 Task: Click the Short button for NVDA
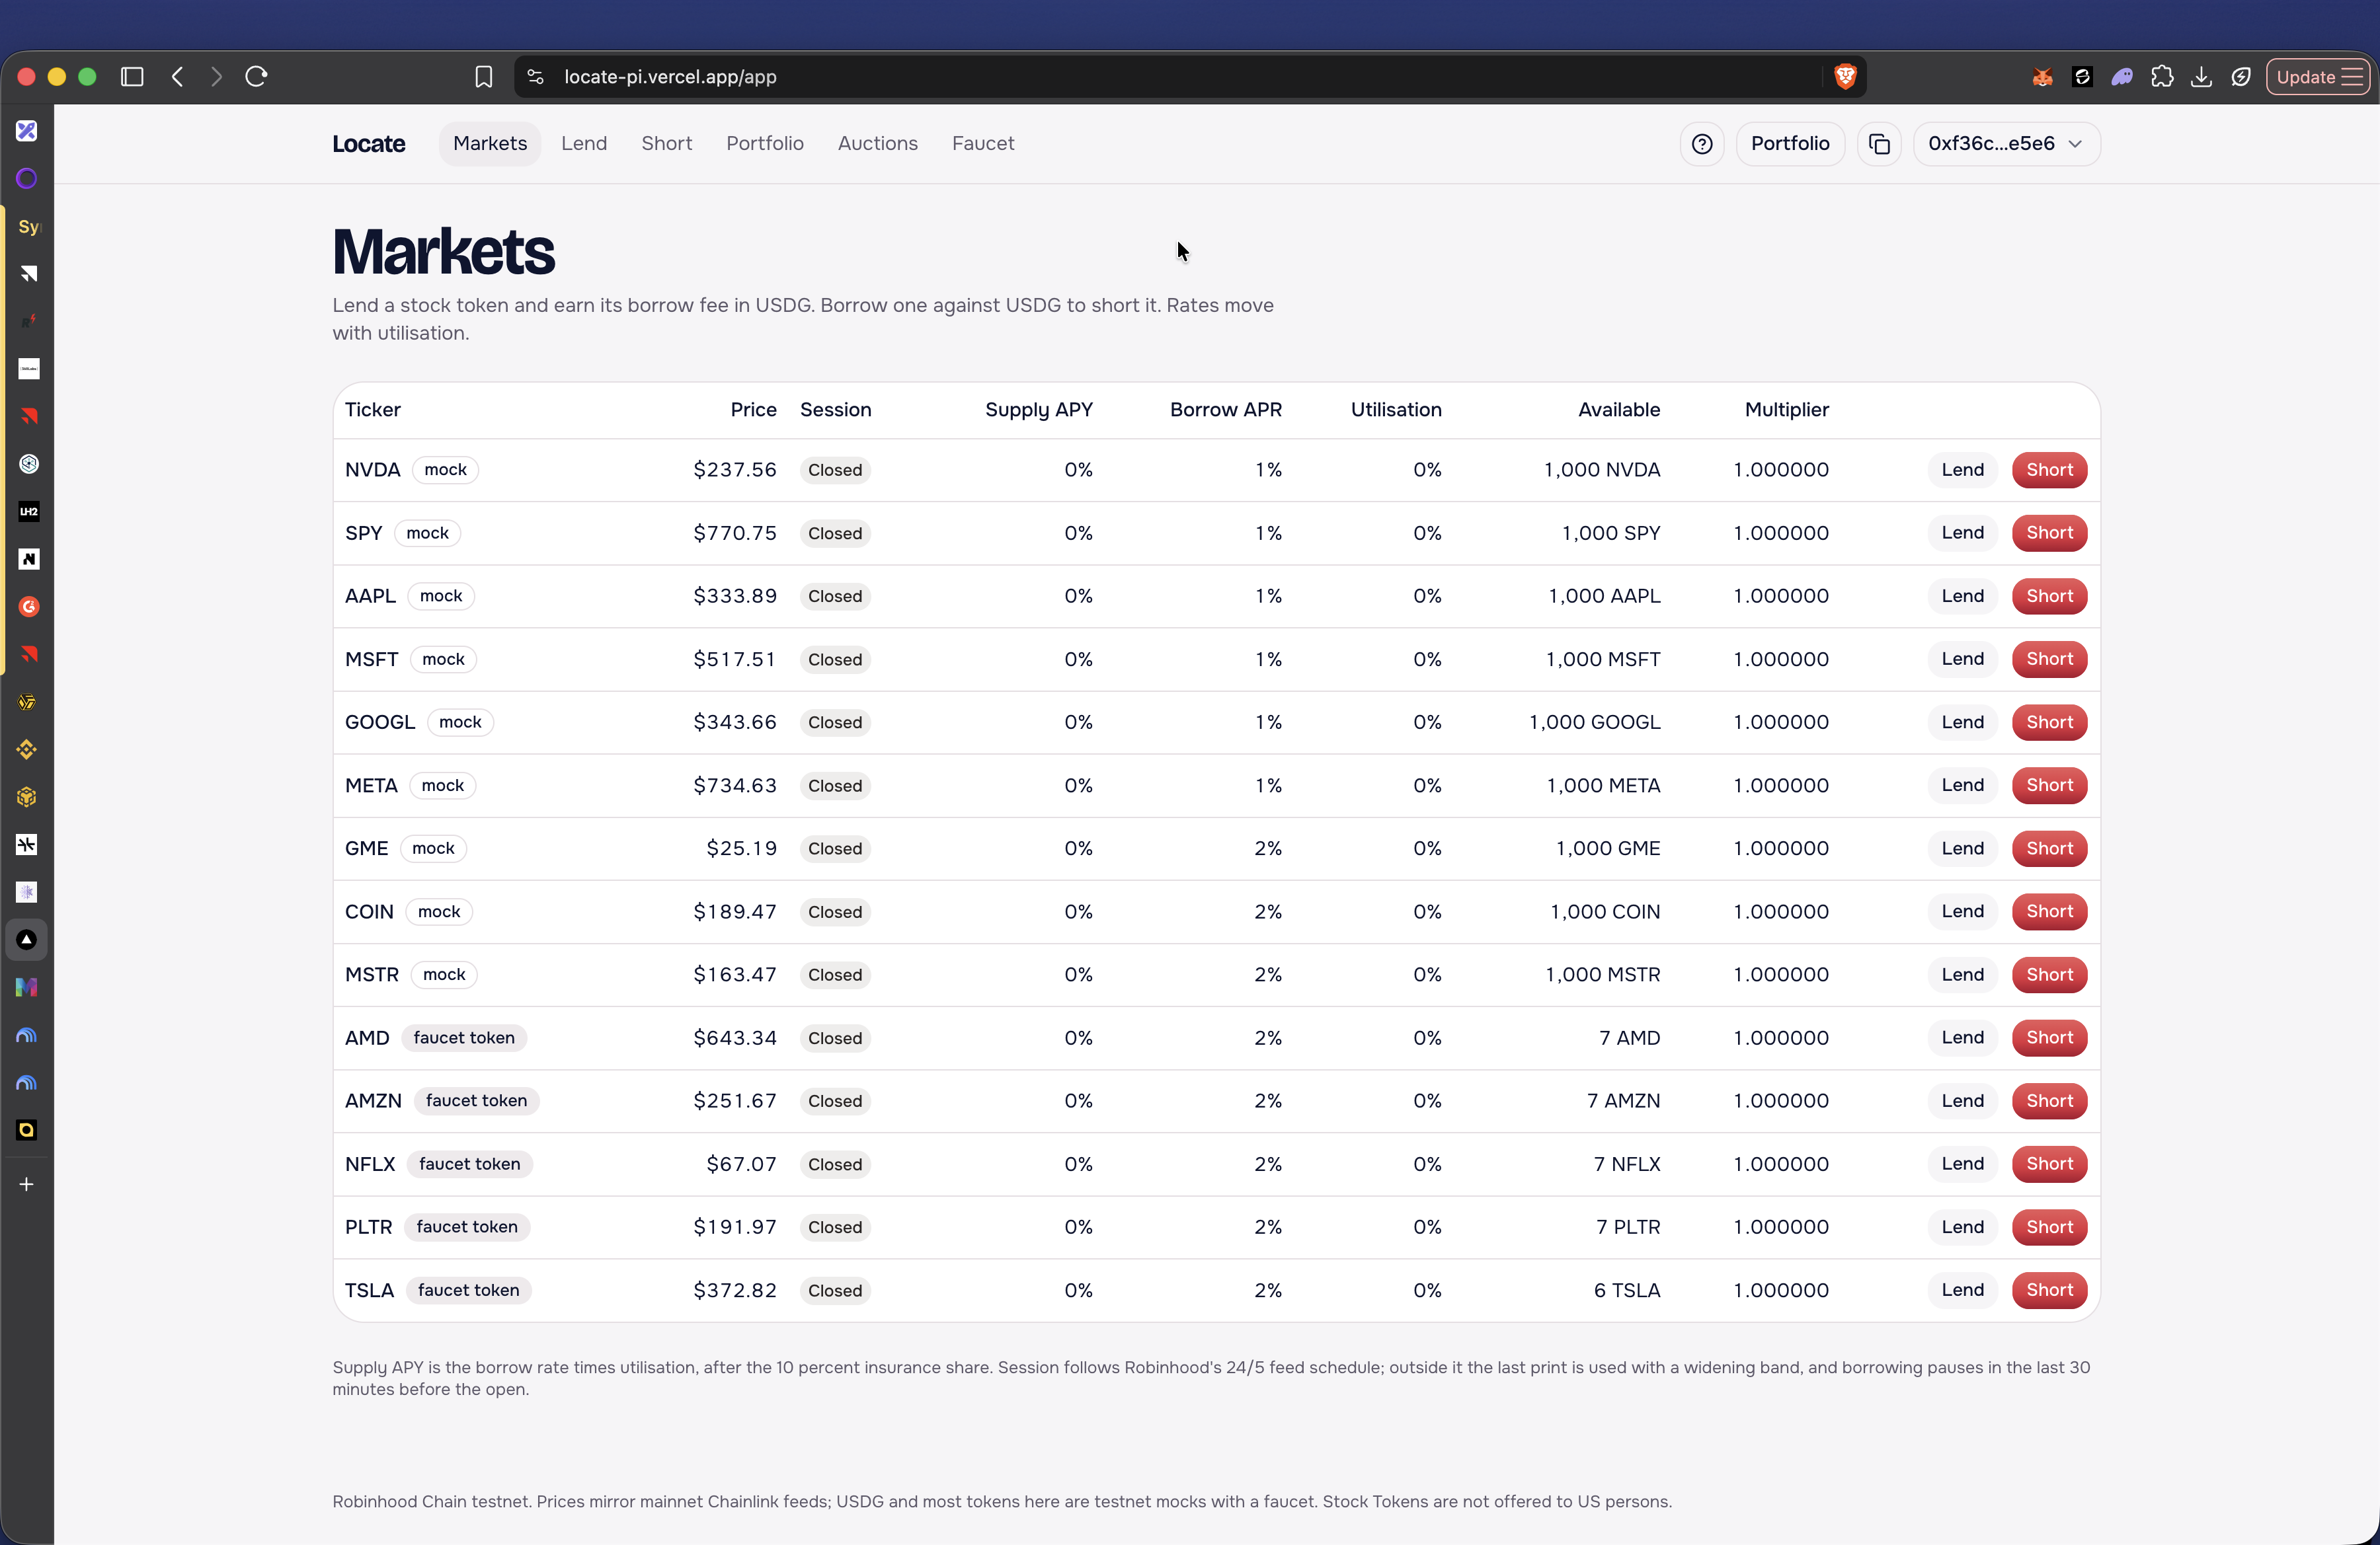(2049, 470)
